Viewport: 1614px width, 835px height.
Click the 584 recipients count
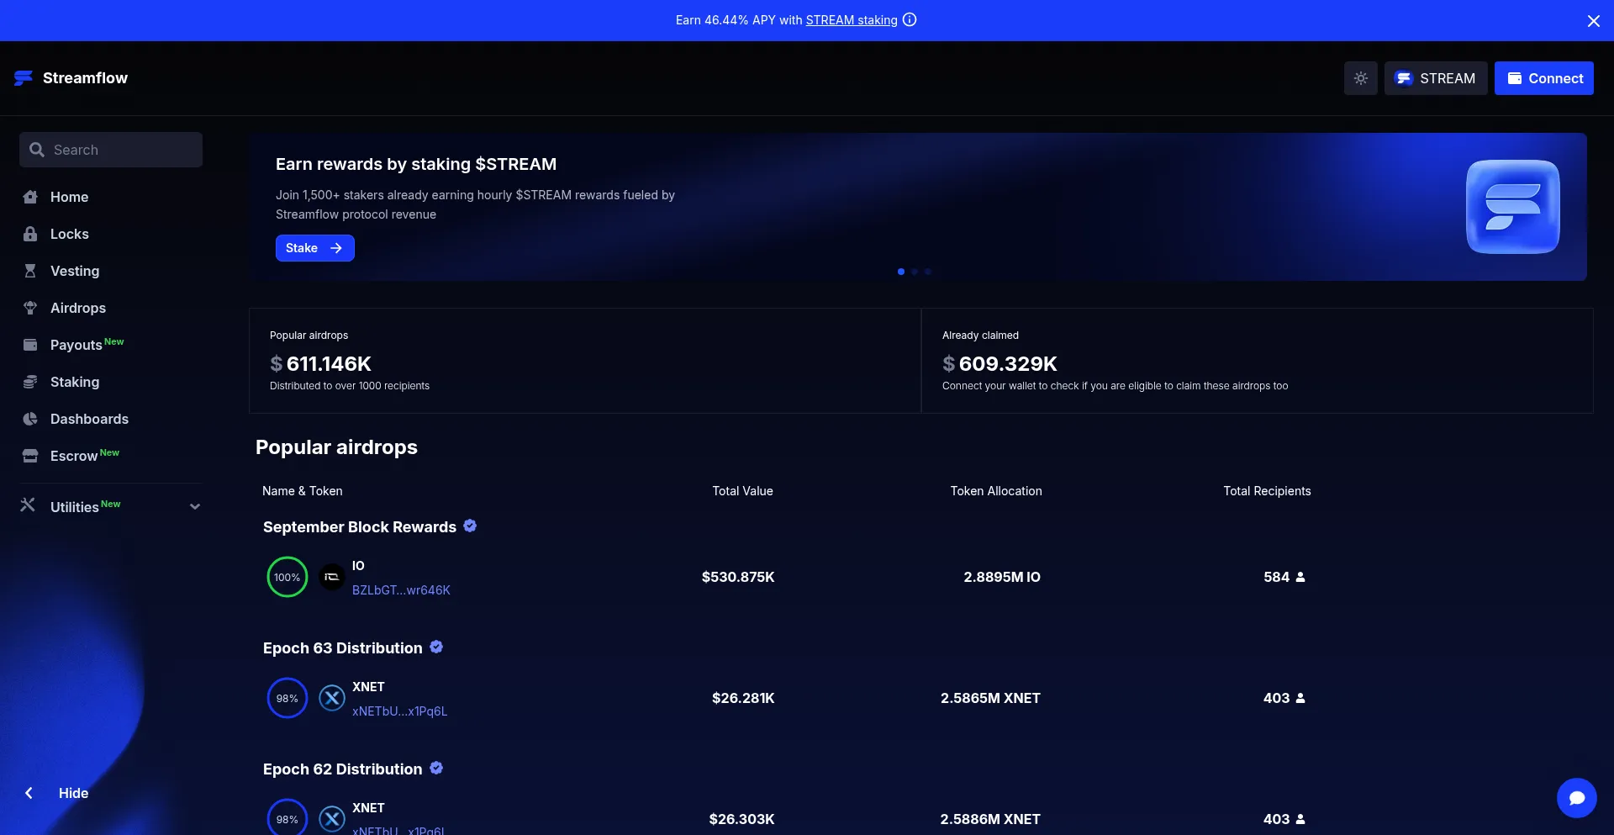1276,577
